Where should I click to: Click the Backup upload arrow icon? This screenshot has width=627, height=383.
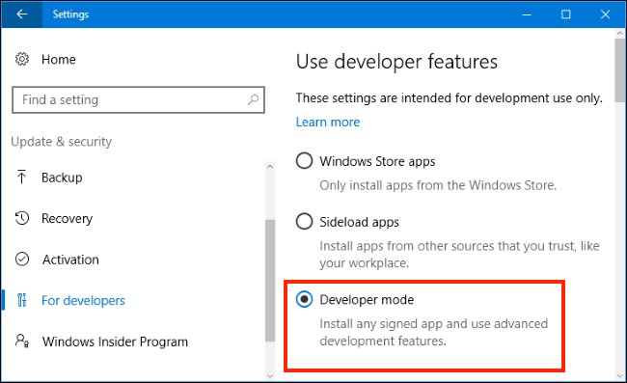click(x=21, y=177)
